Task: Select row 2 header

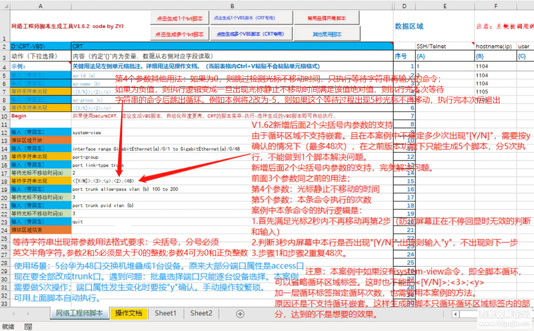Action: (5, 46)
